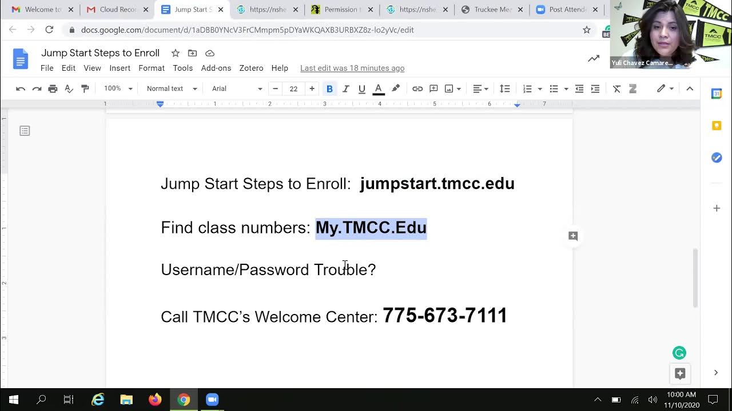Open the Tools menu

tap(183, 68)
